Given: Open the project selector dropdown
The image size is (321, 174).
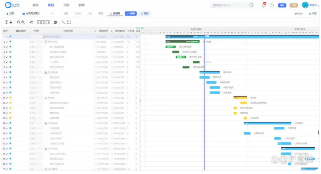Looking at the screenshot, I should click(x=37, y=14).
